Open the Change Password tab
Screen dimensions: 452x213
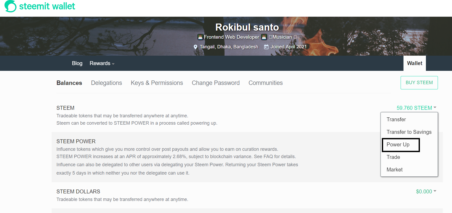[216, 83]
